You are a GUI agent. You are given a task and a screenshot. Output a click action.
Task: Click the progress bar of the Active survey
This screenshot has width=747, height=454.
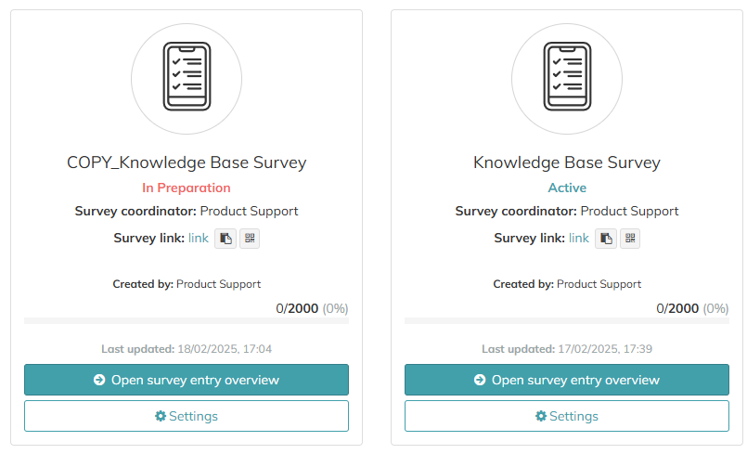pos(567,321)
